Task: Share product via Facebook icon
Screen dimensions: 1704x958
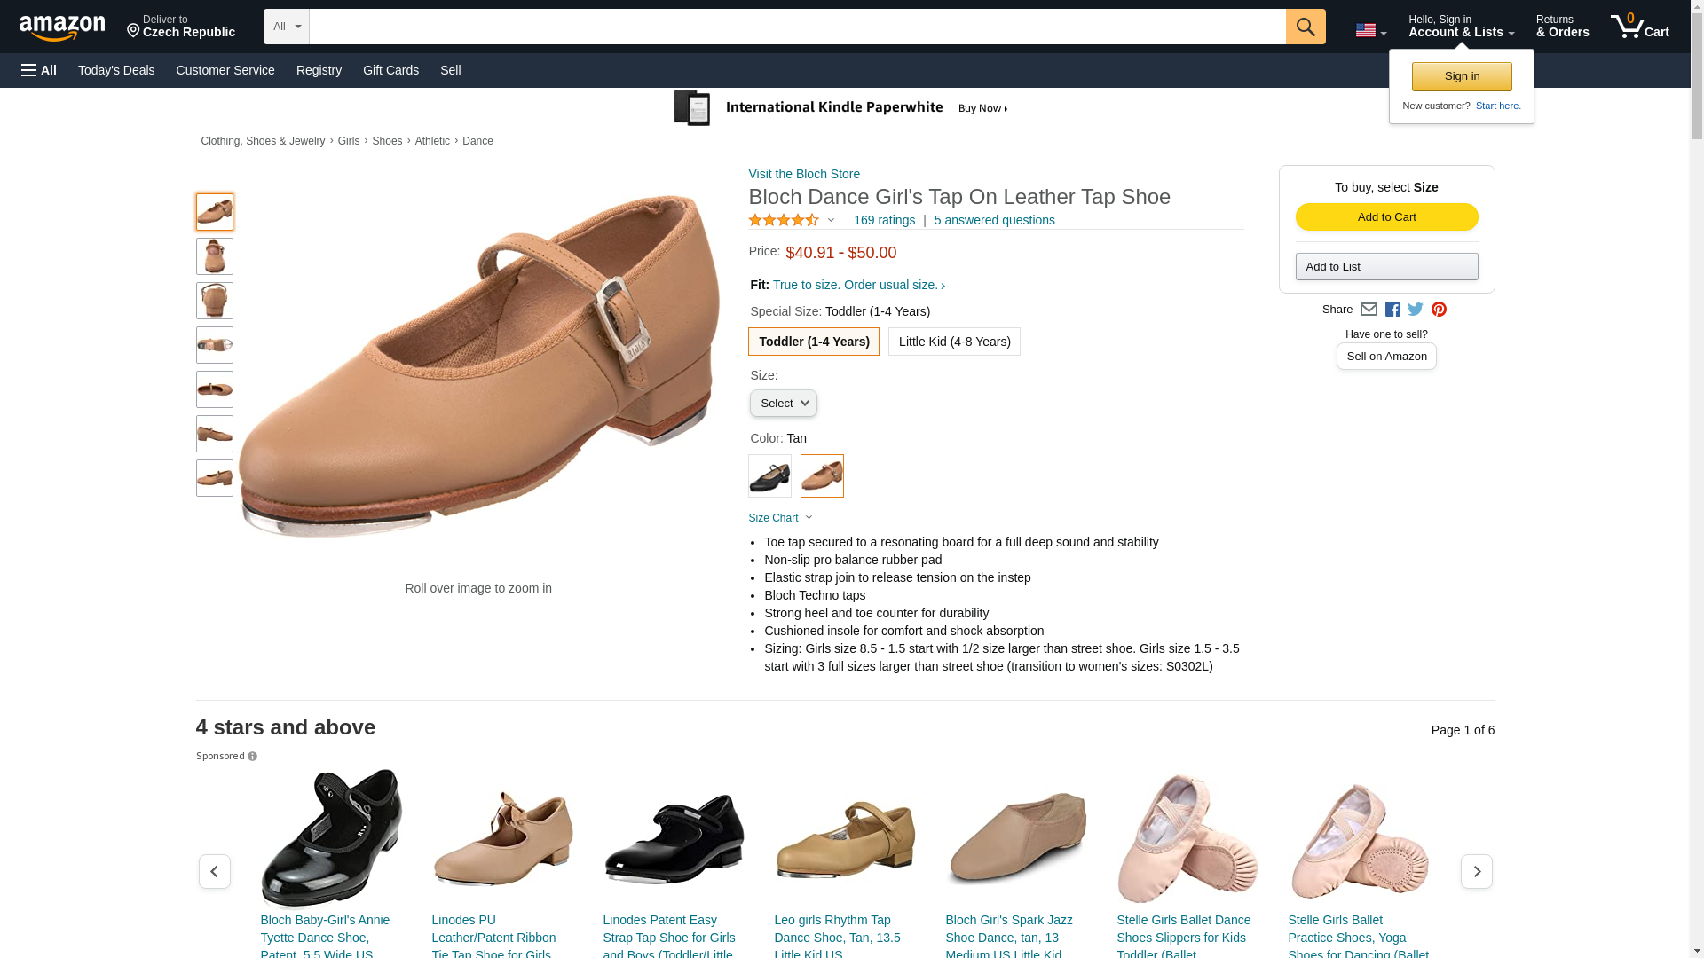Action: (x=1392, y=310)
